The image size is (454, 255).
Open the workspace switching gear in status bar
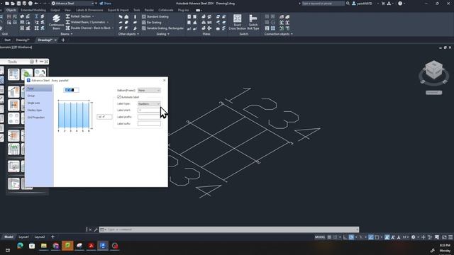tap(413, 237)
